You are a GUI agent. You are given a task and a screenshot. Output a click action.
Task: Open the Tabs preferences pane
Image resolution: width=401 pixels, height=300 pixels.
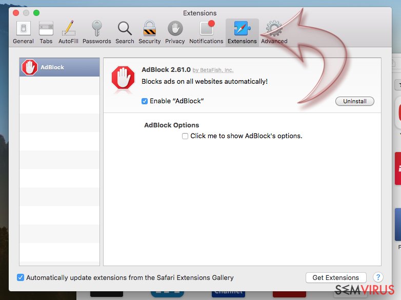(46, 32)
